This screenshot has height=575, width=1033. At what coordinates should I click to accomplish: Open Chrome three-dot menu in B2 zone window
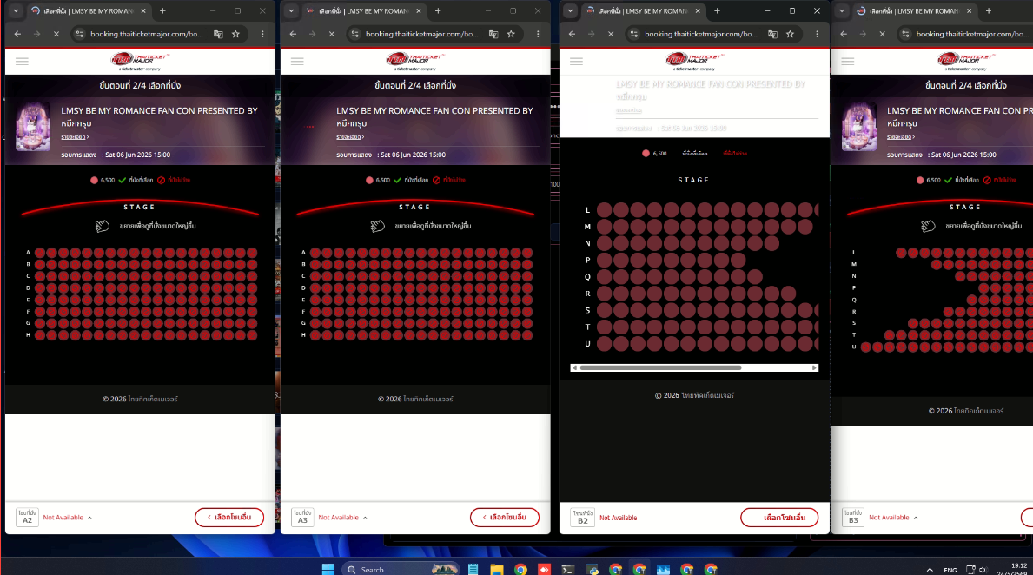click(817, 34)
